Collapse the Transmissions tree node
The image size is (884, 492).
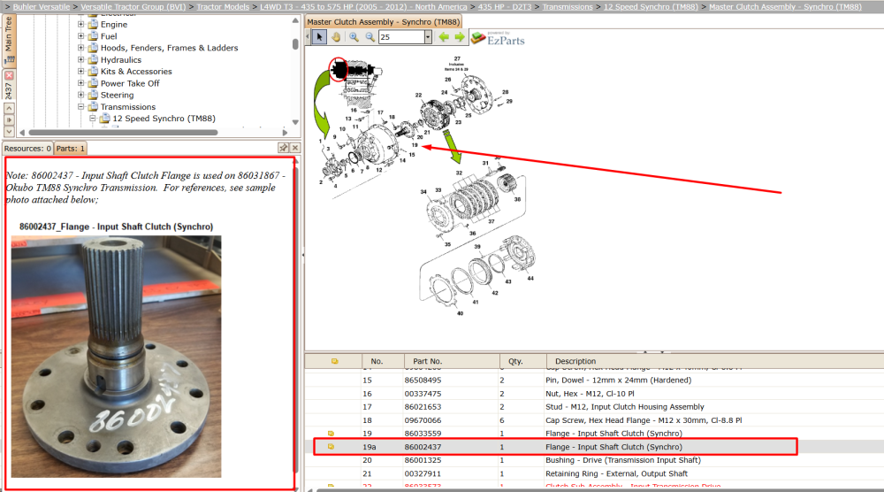(x=80, y=107)
